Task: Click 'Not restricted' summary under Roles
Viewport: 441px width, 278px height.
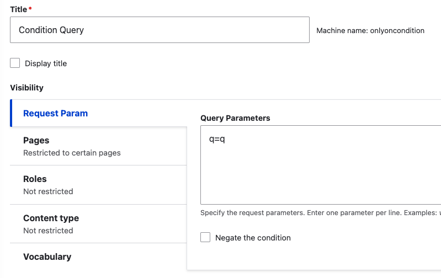Action: [48, 191]
